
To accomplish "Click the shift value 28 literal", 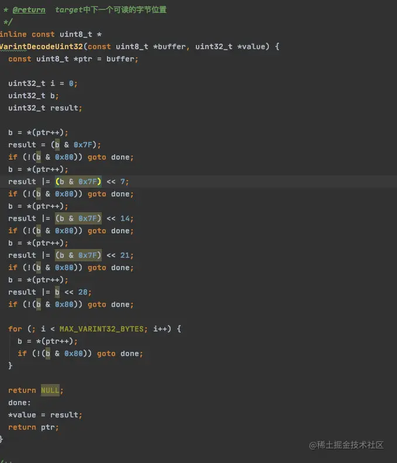I will [x=82, y=292].
